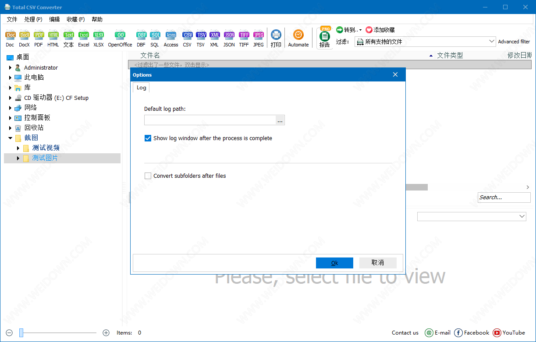
Task: Choose the SQL conversion icon
Action: tap(155, 39)
